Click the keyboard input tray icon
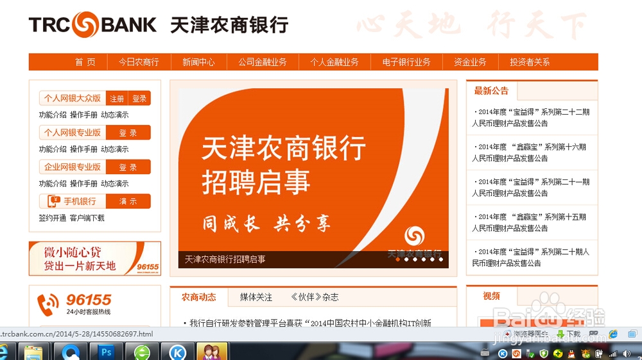The image size is (642, 360). 485,353
